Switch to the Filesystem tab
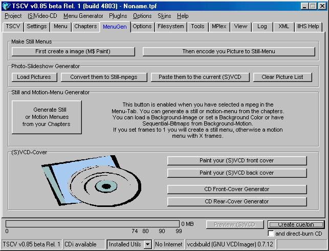 170,26
